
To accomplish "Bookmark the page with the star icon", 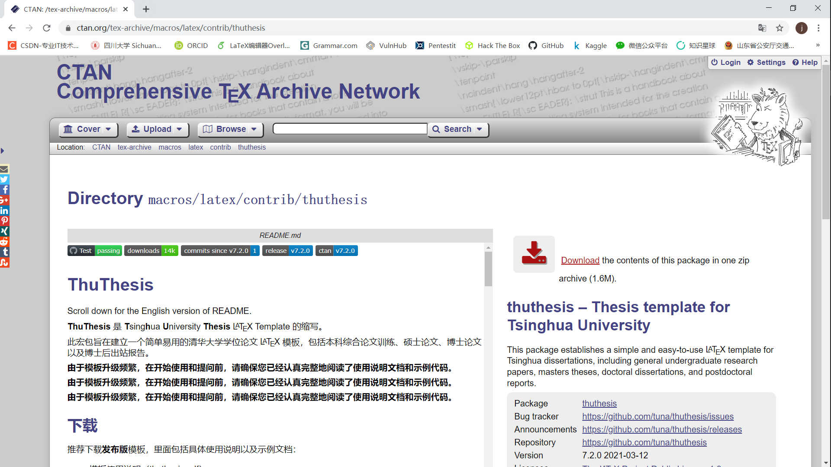I will (780, 28).
